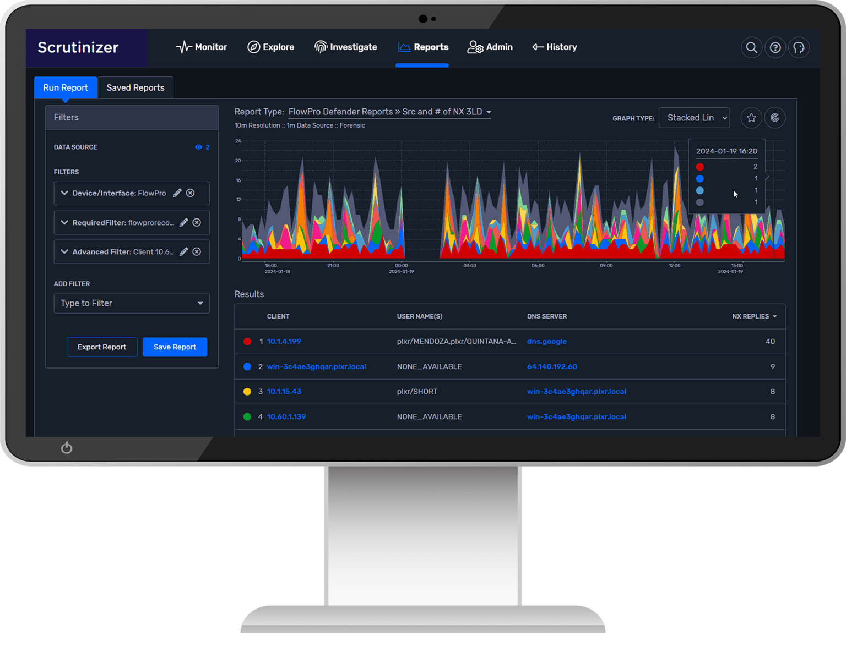Image resolution: width=846 pixels, height=653 pixels.
Task: Select the red client legend dot for 10.1.4.199
Action: coord(247,341)
